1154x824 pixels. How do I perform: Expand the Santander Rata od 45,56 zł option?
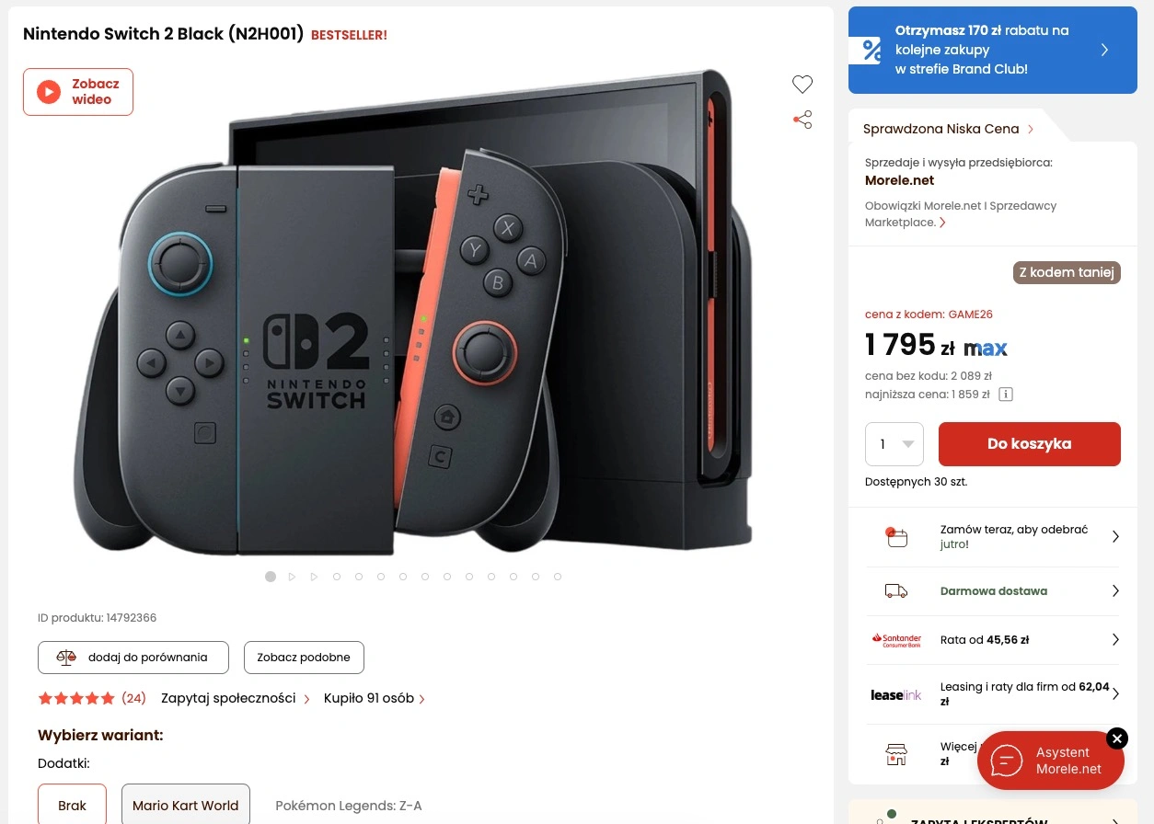[x=993, y=640]
